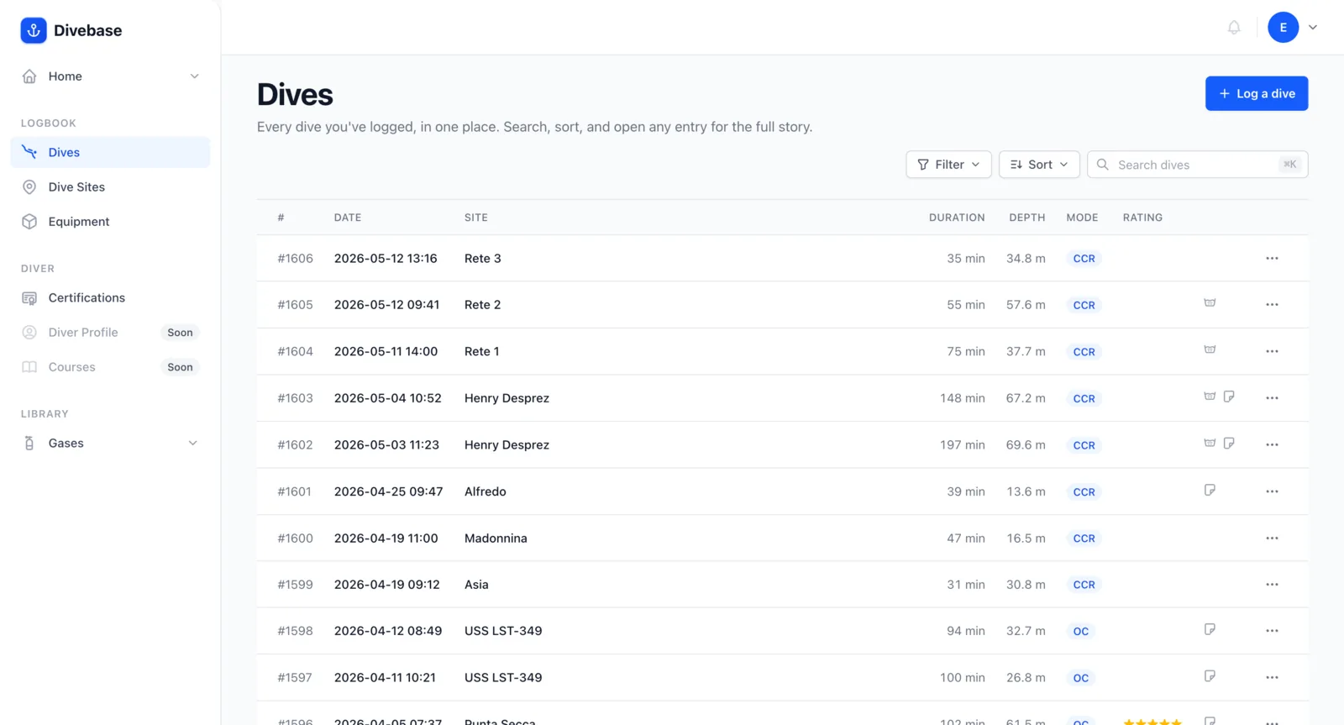1344x725 pixels.
Task: Click the Certifications card icon
Action: [29, 298]
